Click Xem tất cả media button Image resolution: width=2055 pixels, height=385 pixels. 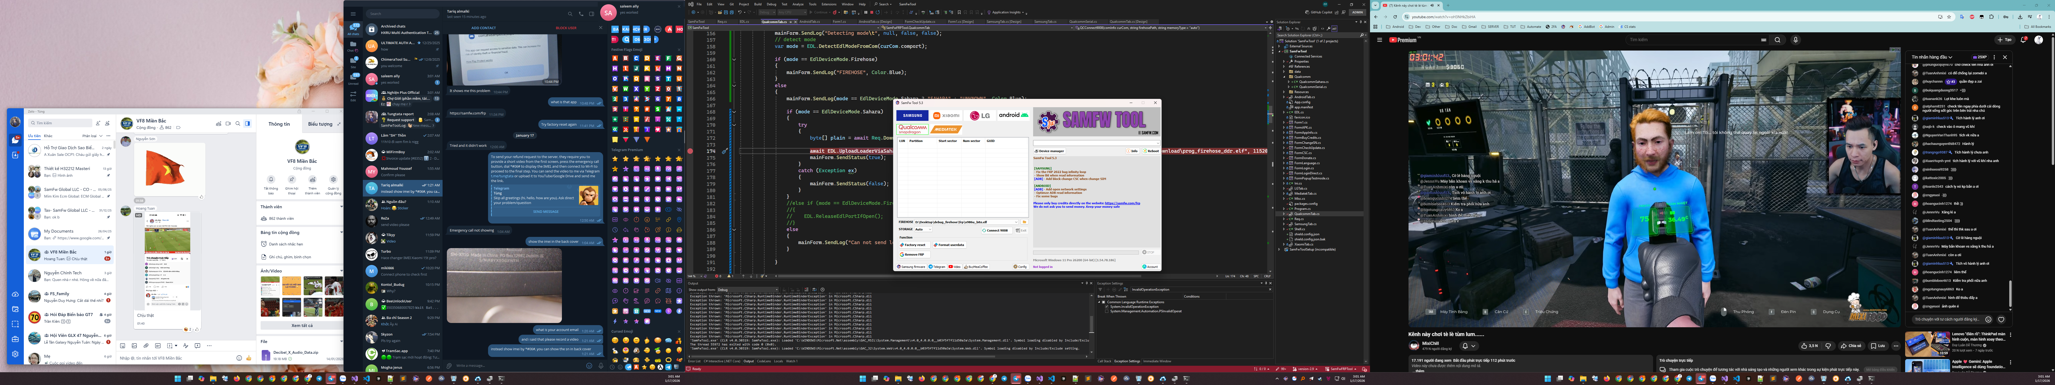[x=302, y=325]
